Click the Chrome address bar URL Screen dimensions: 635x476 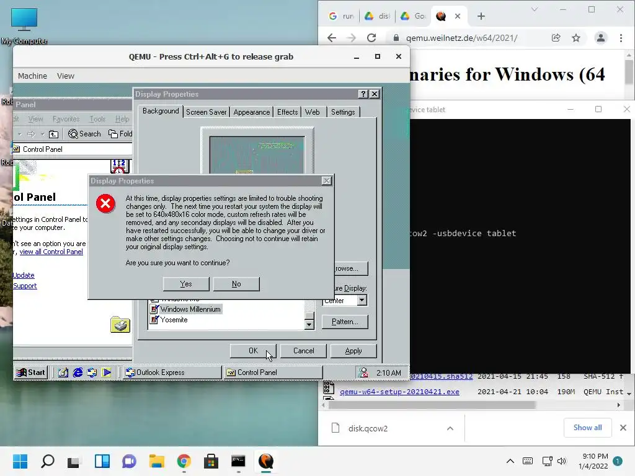tap(461, 38)
